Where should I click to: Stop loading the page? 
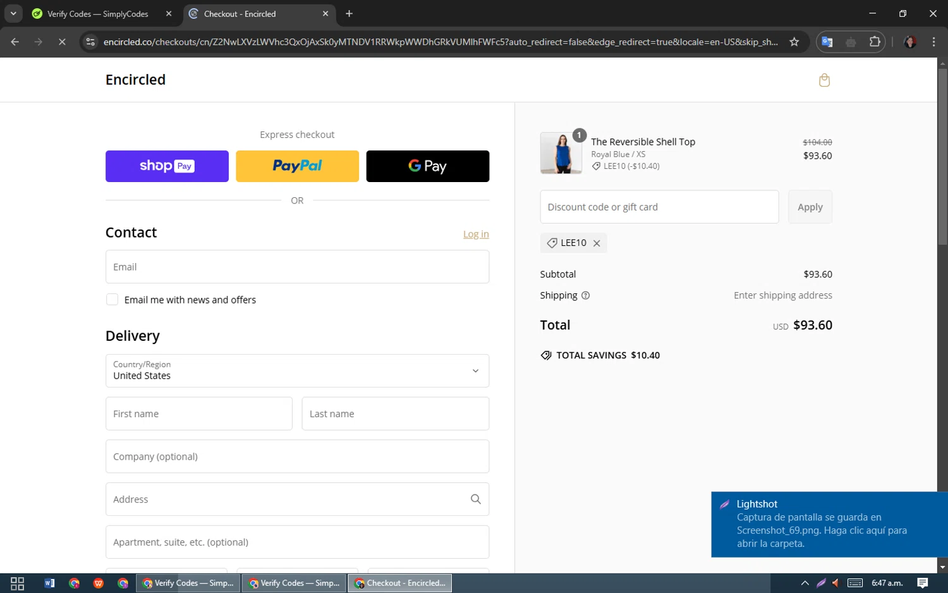(62, 42)
